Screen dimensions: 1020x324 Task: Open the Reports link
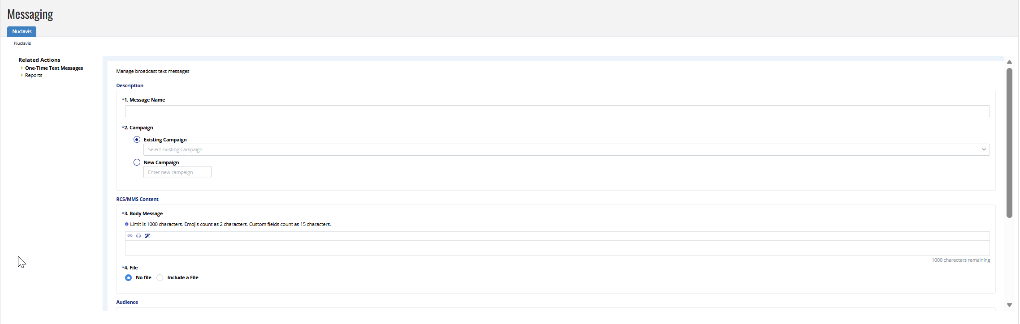pyautogui.click(x=34, y=75)
